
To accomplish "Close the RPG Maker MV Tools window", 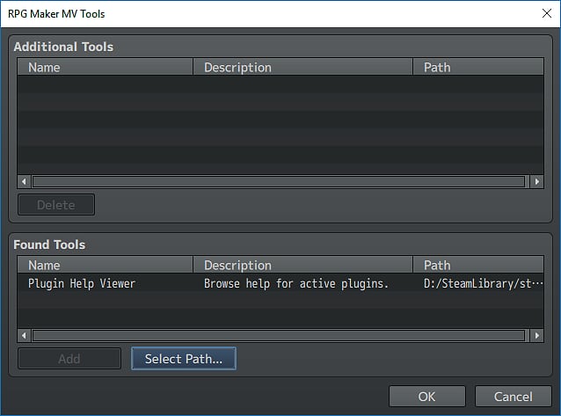I will (547, 13).
